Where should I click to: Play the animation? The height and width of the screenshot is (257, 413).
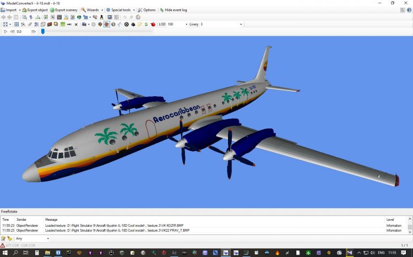6,31
